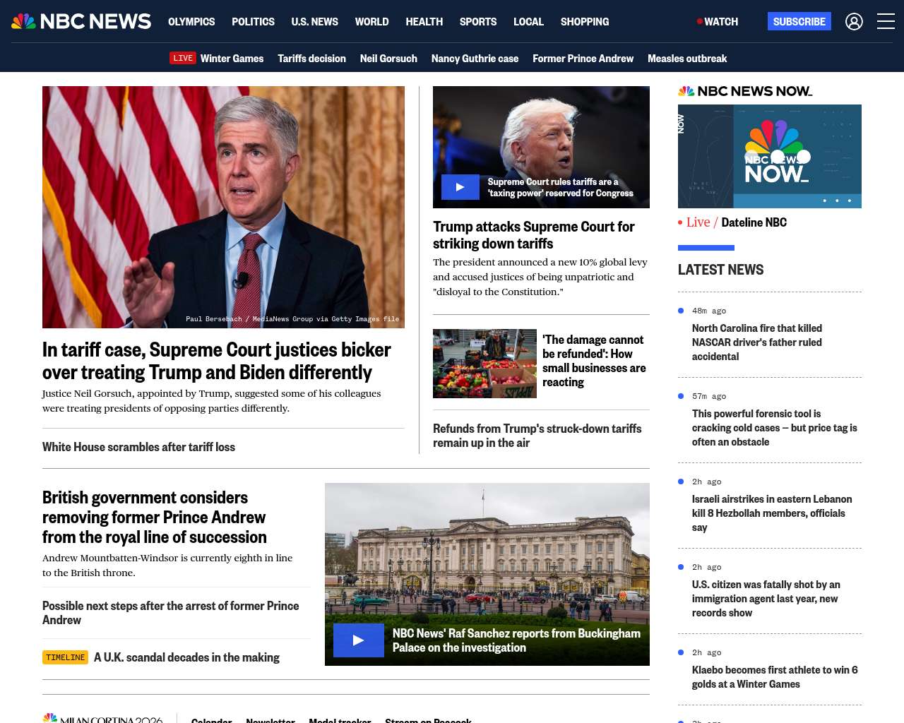Read the North Carolina fire NASCAR story
The height and width of the screenshot is (723, 904).
pos(756,342)
